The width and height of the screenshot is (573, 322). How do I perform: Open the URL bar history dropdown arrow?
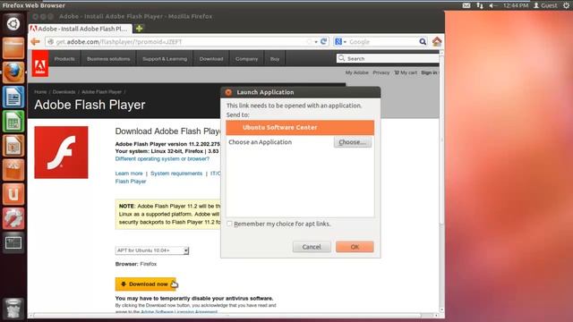[316, 42]
